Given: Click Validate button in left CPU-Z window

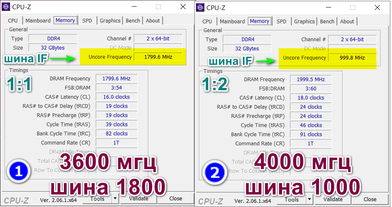Looking at the screenshot, I should point(139,199).
